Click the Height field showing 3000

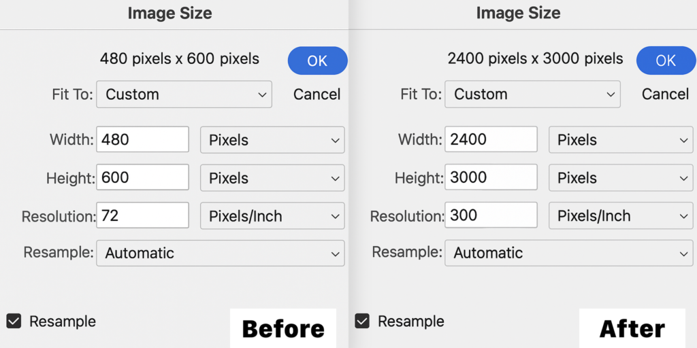pos(491,178)
